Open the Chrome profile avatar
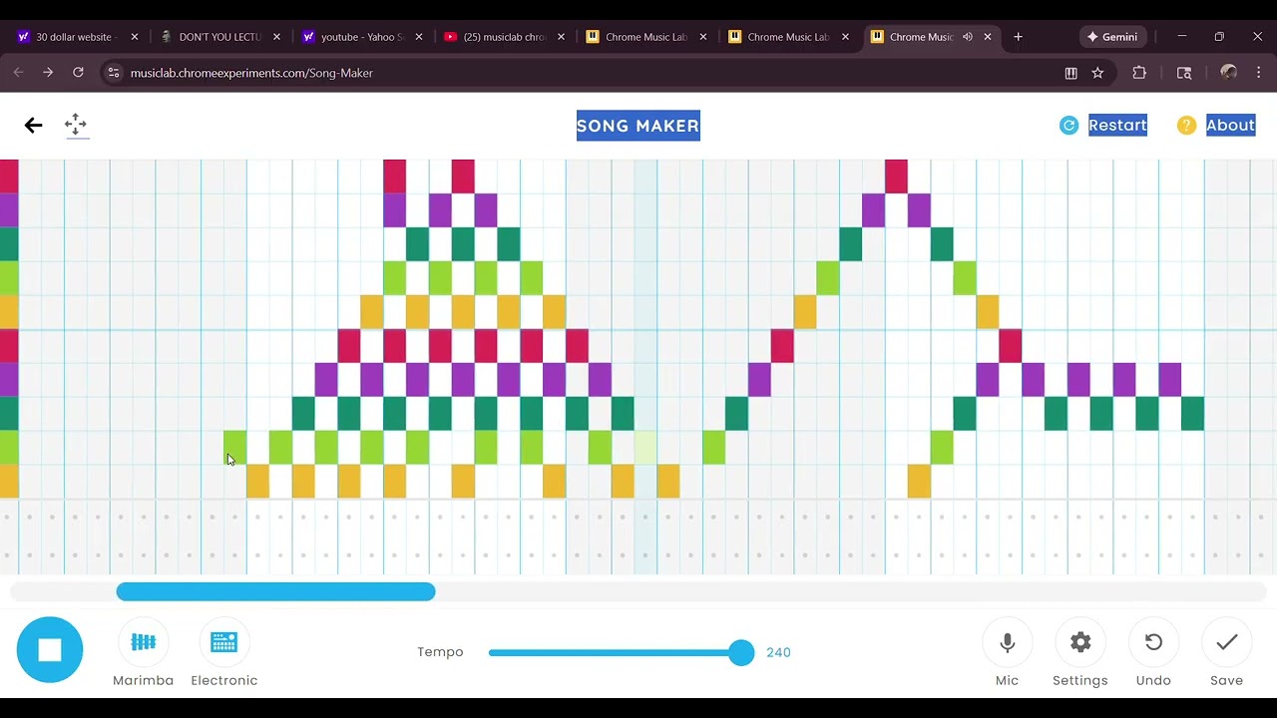1277x718 pixels. [x=1229, y=73]
